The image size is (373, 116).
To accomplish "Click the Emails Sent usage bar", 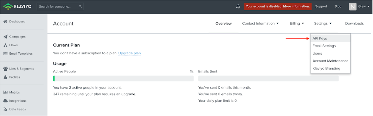I will pos(268,78).
